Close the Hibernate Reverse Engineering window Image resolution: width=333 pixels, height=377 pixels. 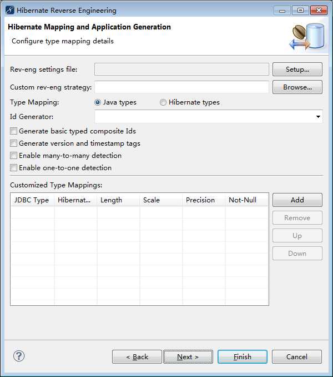point(319,11)
